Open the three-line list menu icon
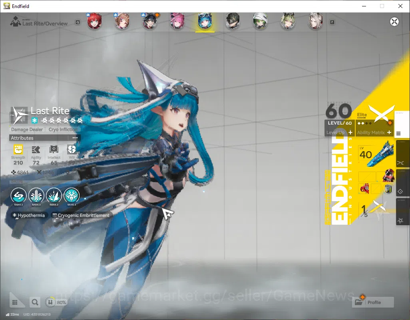 (398, 134)
